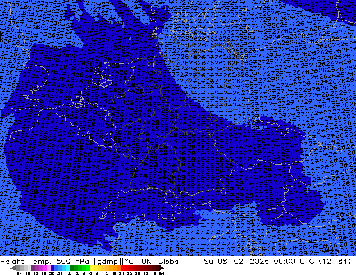Screen dimensions: 356x275
Task: Click the date 'Su 08-02-2026' text
Action: pyautogui.click(x=236, y=262)
